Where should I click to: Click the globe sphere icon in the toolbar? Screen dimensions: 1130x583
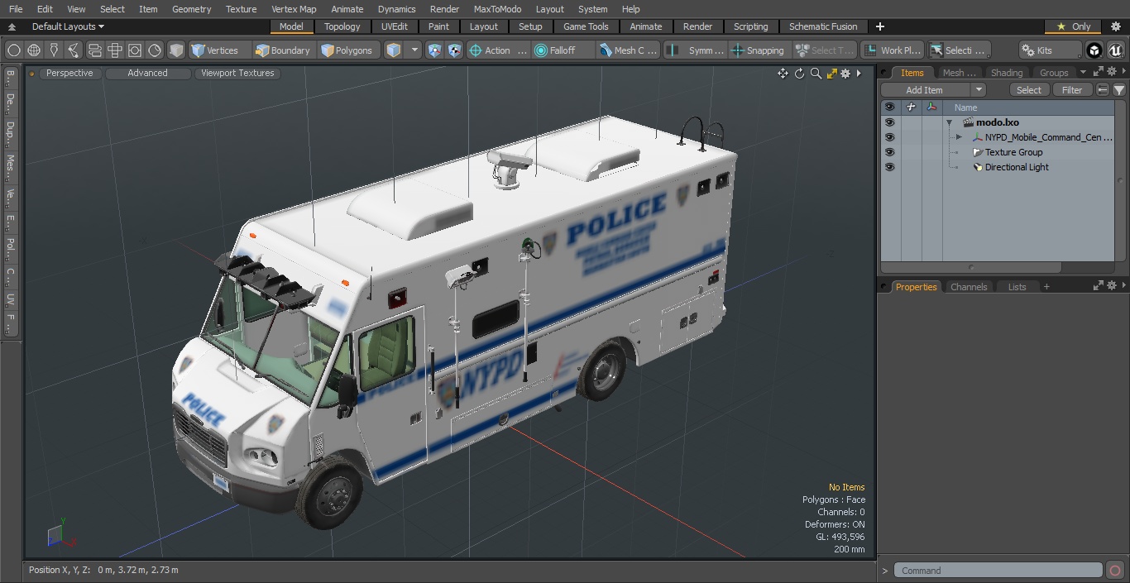[x=34, y=50]
